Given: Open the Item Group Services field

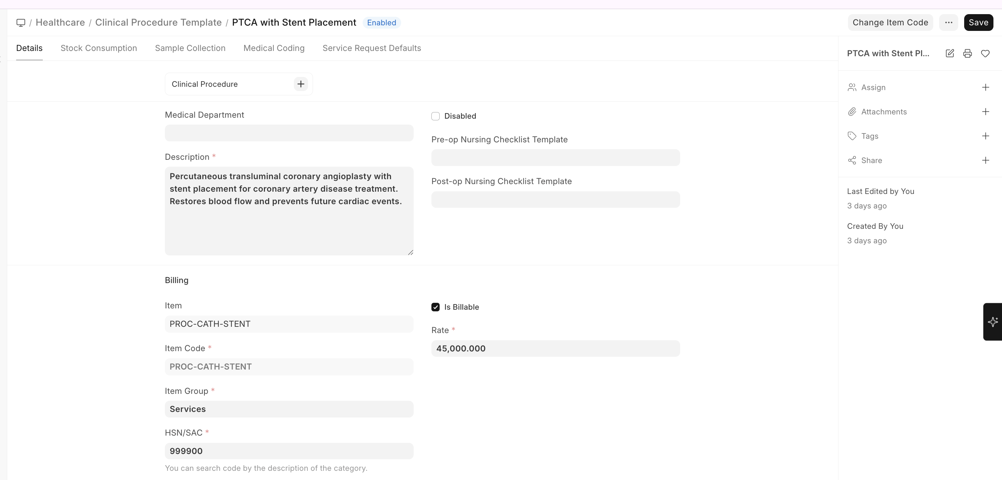Looking at the screenshot, I should coord(289,409).
